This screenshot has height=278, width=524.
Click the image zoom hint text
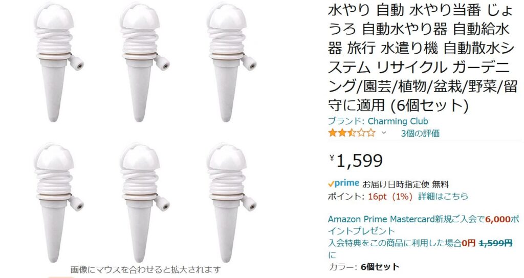(x=146, y=269)
